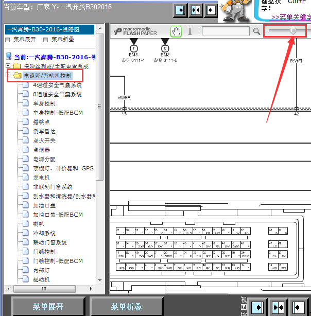Click the page icon beside 喇叭
311x316 pixels.
point(26,223)
